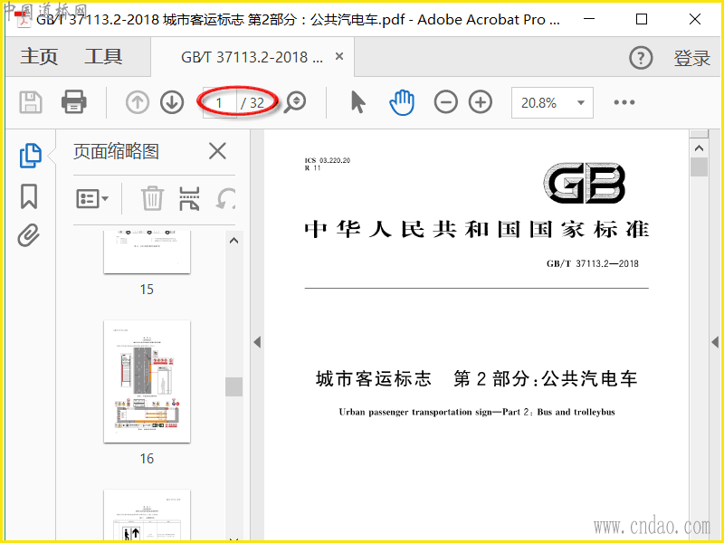Viewport: 724px width, 543px height.
Task: Click thumbnail panel scroll up arrow
Action: tap(234, 241)
